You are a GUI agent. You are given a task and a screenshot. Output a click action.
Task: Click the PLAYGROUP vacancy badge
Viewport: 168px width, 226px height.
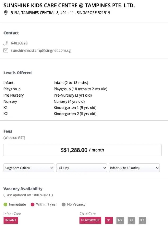90,220
